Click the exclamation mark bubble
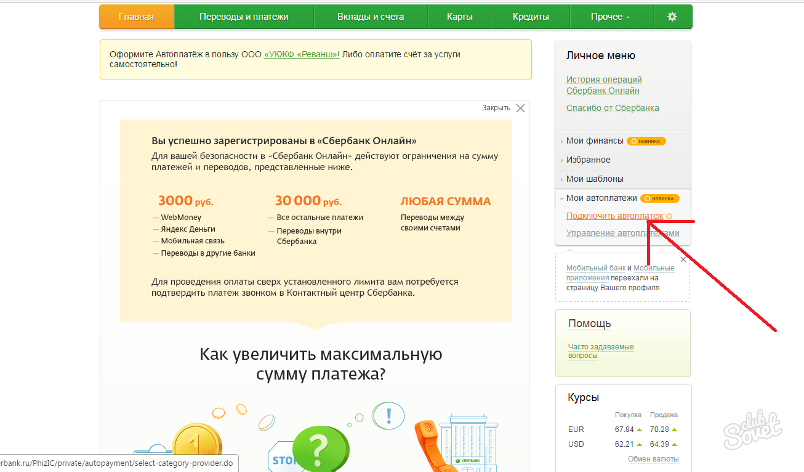 (388, 417)
